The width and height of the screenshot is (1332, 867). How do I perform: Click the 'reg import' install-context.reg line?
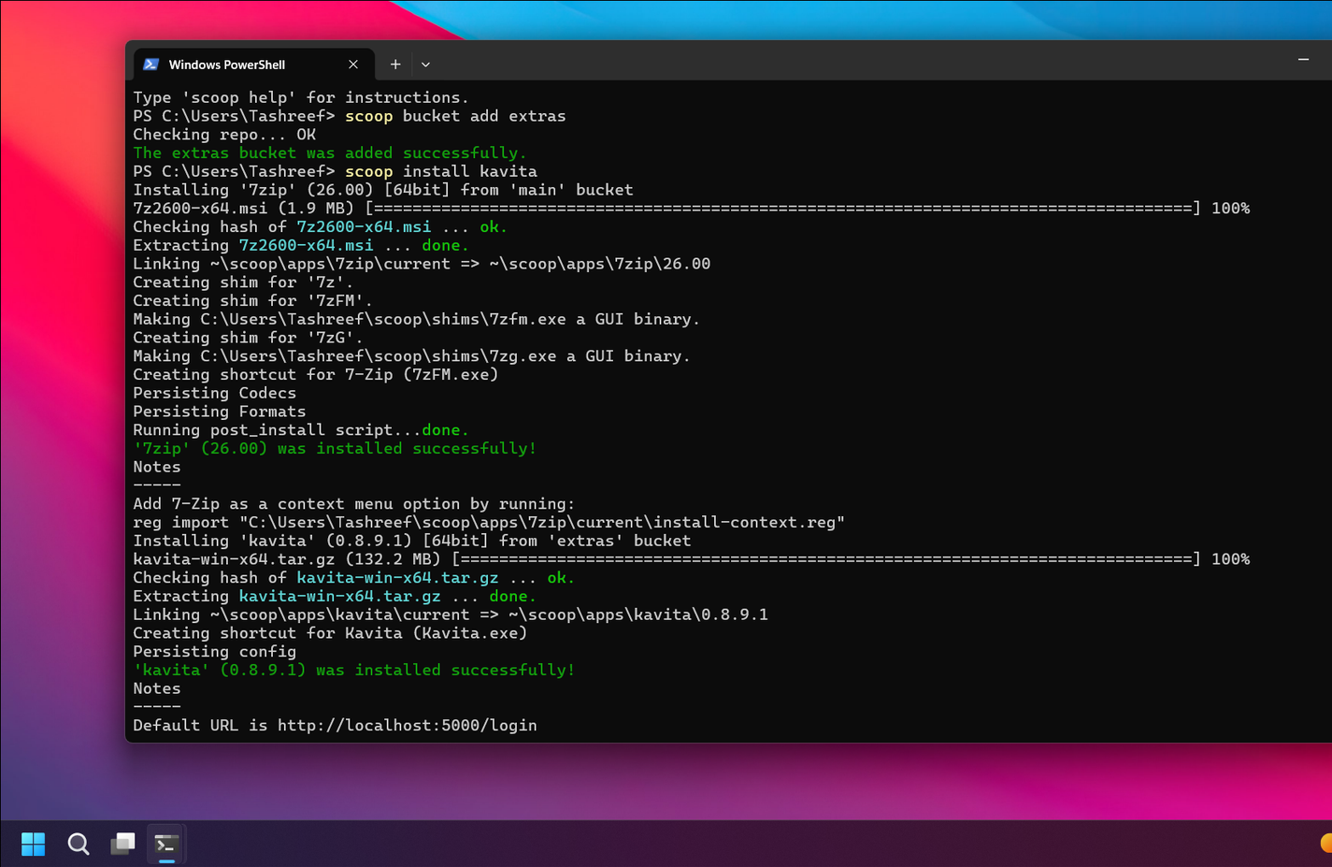pos(489,523)
